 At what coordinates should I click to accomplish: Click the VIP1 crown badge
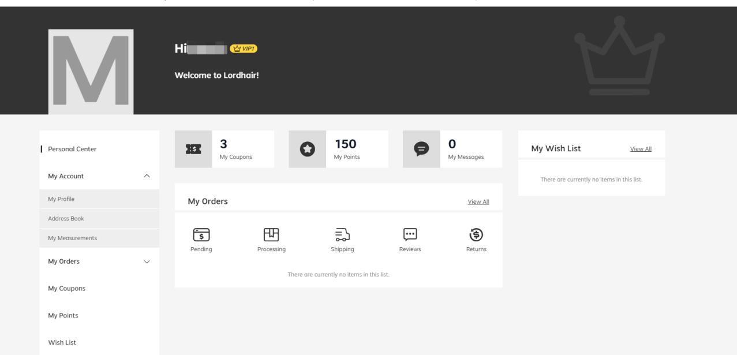click(x=244, y=48)
